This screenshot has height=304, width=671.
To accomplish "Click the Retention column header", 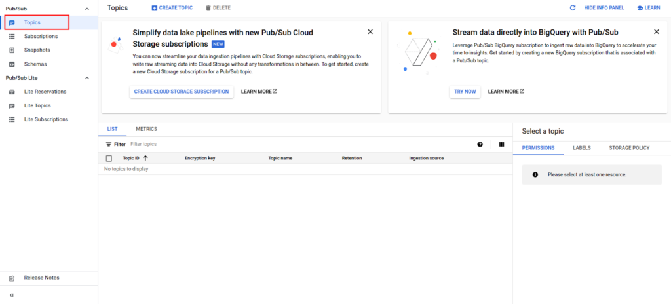I will 352,158.
